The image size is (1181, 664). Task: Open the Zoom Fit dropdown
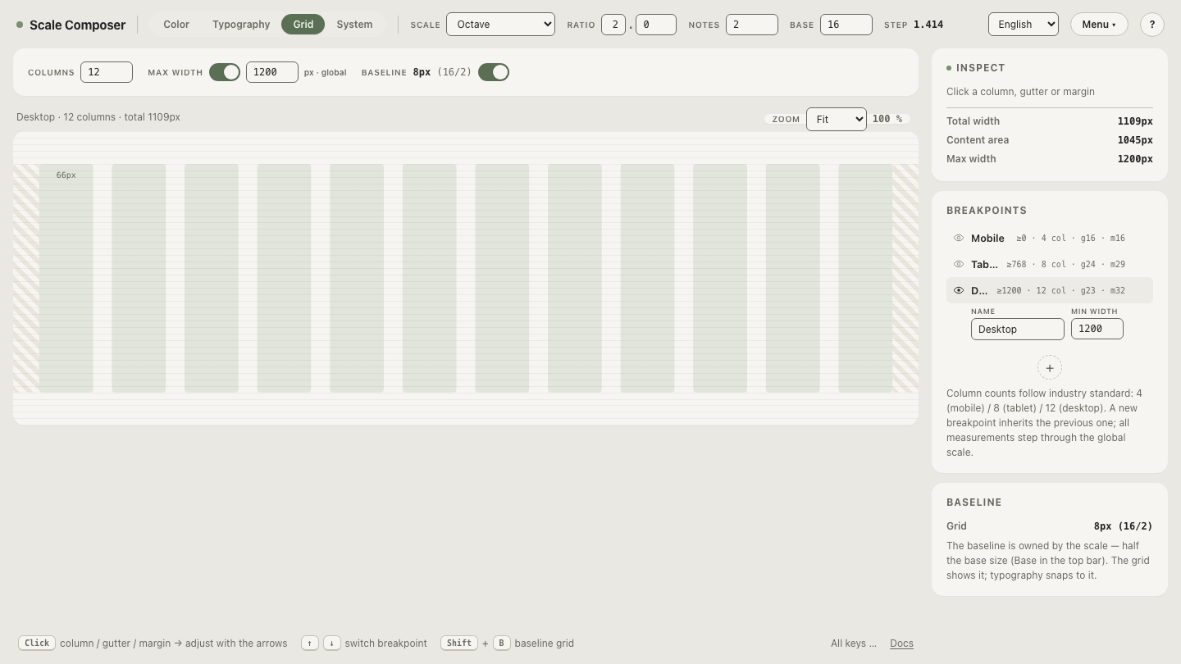pos(837,120)
